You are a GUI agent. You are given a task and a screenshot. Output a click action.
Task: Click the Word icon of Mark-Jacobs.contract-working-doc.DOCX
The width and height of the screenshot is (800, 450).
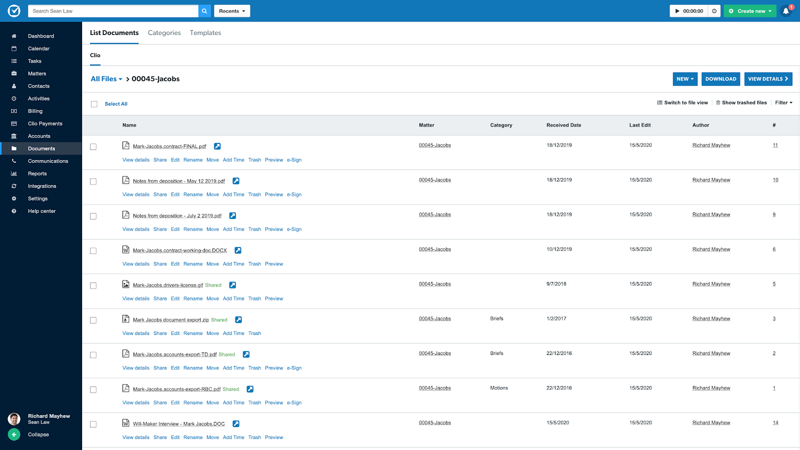click(126, 249)
